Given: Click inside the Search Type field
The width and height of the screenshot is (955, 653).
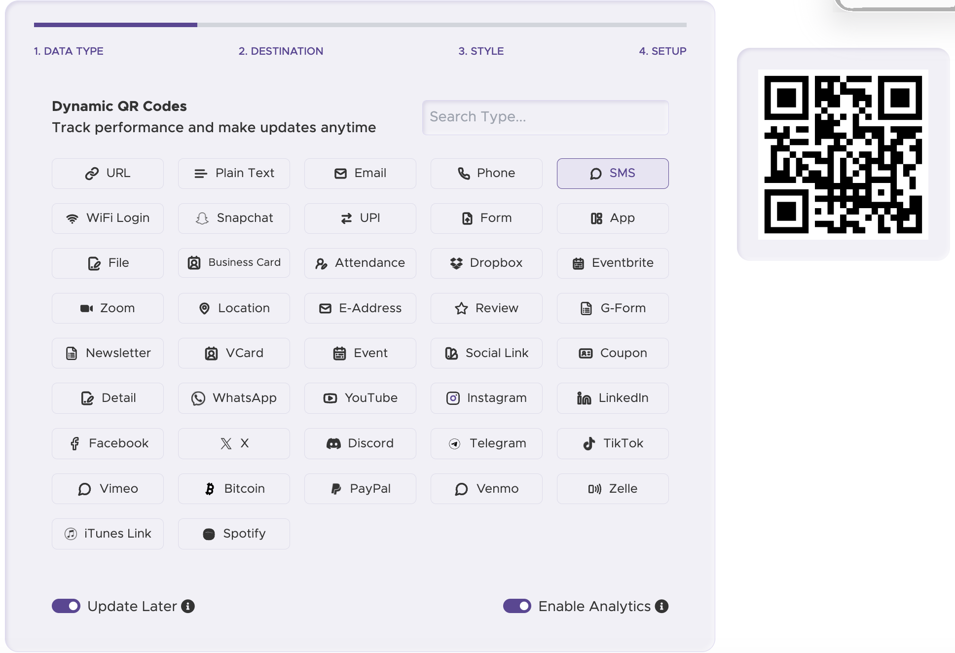Looking at the screenshot, I should 545,117.
